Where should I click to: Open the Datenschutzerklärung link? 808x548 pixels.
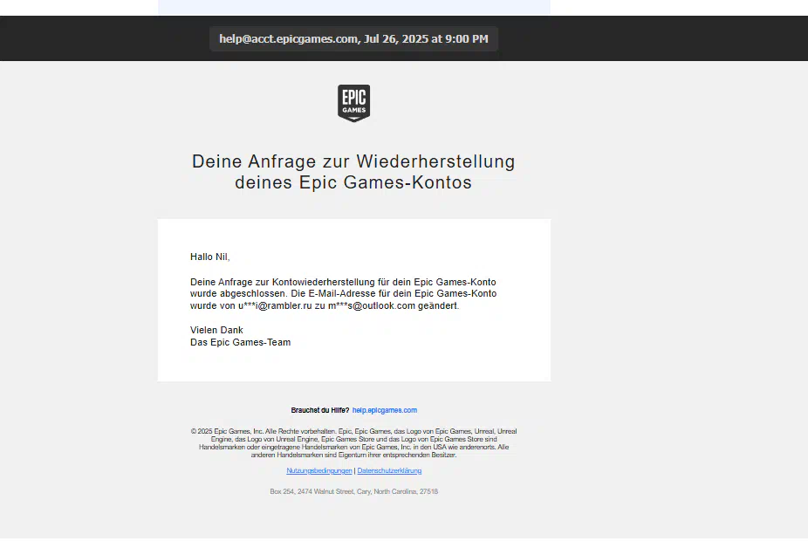click(x=389, y=470)
